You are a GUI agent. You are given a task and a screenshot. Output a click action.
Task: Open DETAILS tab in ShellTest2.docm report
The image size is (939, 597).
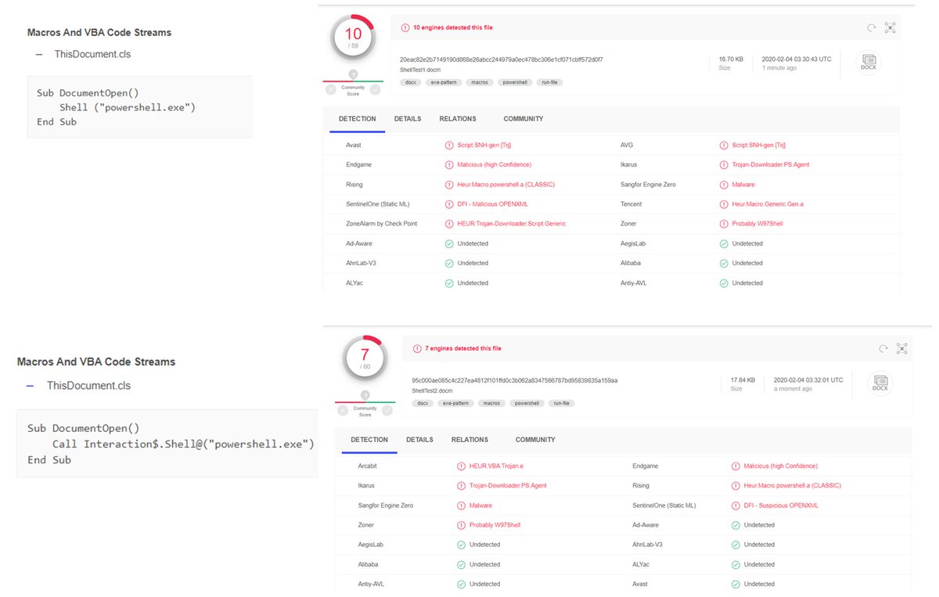pos(419,440)
